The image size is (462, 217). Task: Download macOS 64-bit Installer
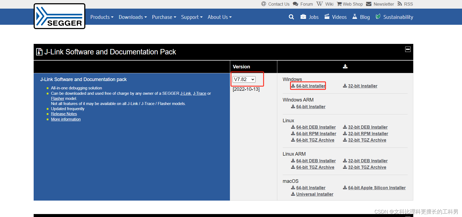coord(311,188)
